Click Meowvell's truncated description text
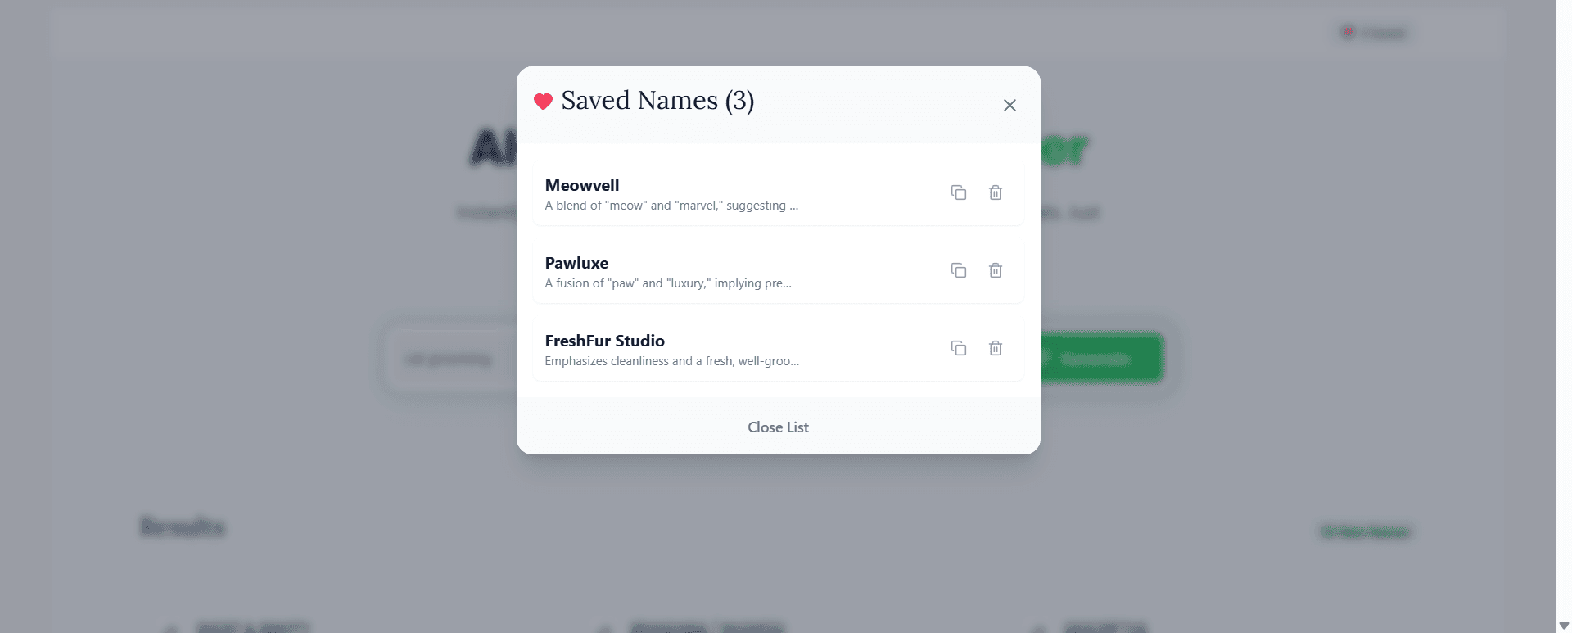The image size is (1572, 633). 671,206
